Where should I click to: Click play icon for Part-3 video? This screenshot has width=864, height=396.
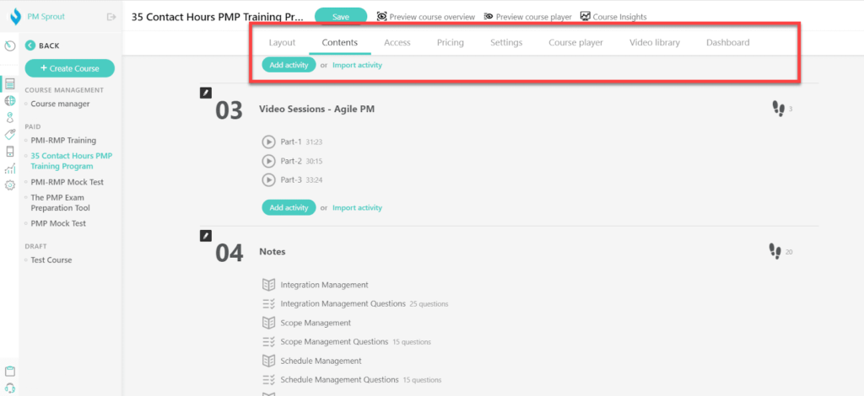point(268,179)
